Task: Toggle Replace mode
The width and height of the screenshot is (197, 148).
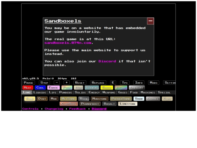Action: [98, 83]
